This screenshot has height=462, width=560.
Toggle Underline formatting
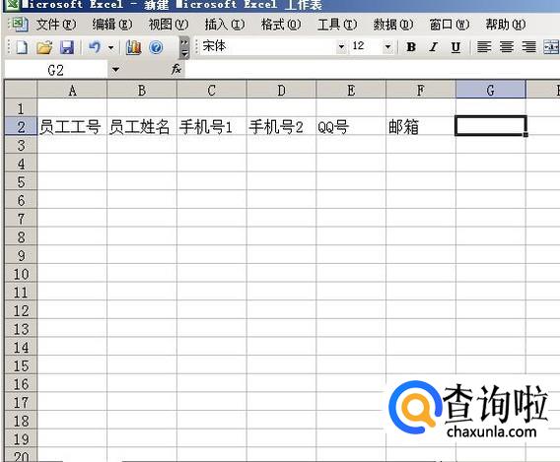click(455, 46)
